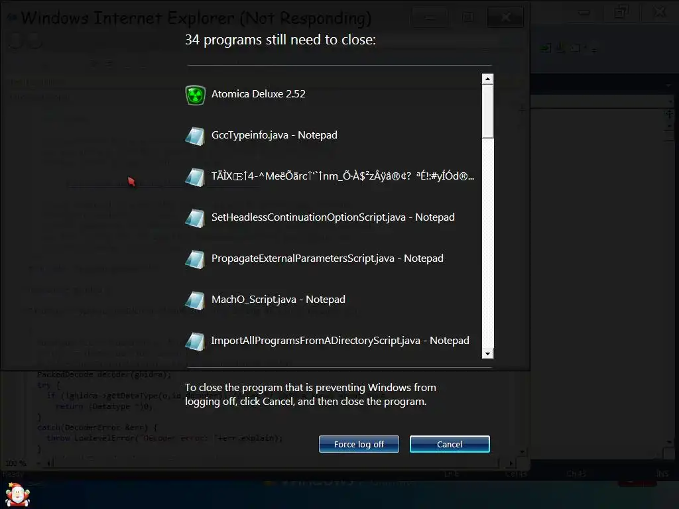Minimize the Internet Explorer Not Responding window
Image resolution: width=679 pixels, height=509 pixels.
pos(430,17)
